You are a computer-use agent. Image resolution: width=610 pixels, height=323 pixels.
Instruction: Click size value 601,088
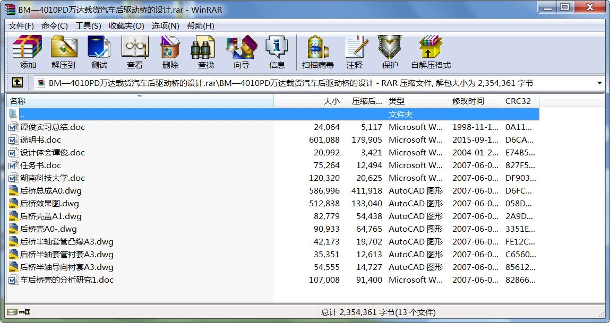tap(324, 140)
